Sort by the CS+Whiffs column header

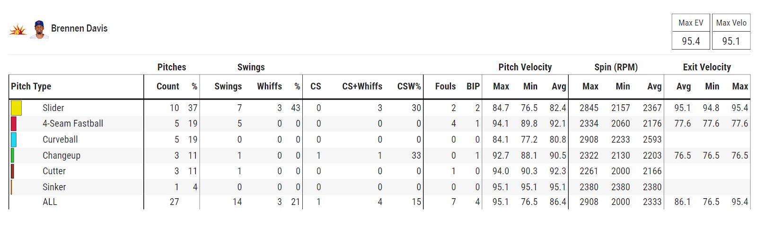[362, 86]
